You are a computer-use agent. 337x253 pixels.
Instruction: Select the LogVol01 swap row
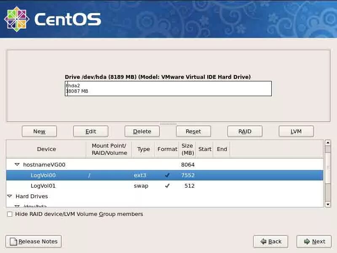[165, 186]
